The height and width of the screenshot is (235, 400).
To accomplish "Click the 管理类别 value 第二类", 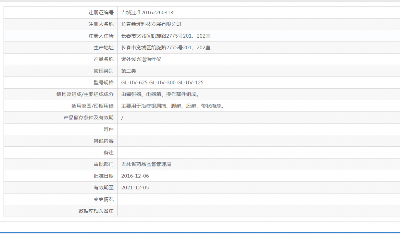I will pos(128,71).
